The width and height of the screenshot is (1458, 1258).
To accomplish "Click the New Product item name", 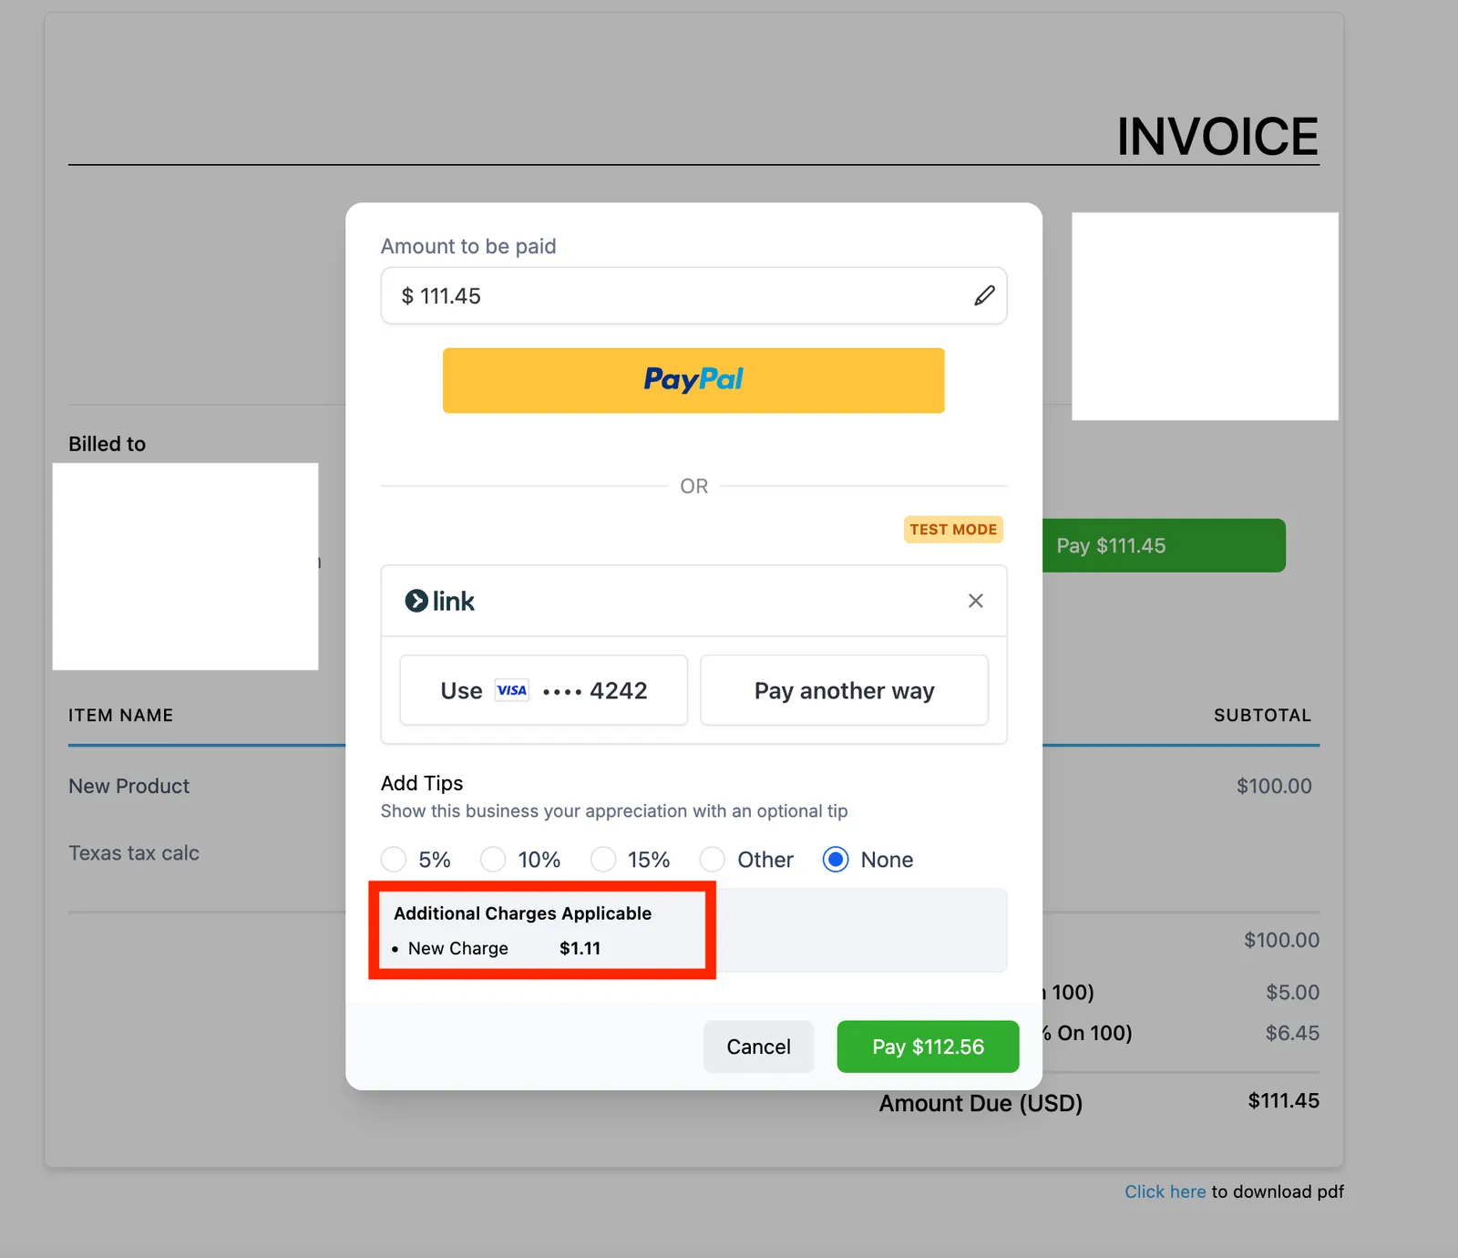I will coord(128,786).
